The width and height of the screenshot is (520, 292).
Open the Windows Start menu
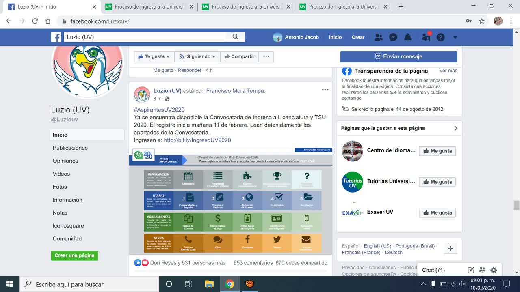pos(10,284)
